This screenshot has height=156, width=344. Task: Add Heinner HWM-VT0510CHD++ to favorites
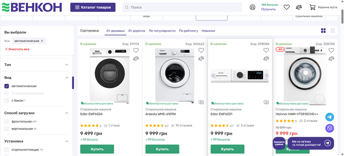[x=331, y=50]
